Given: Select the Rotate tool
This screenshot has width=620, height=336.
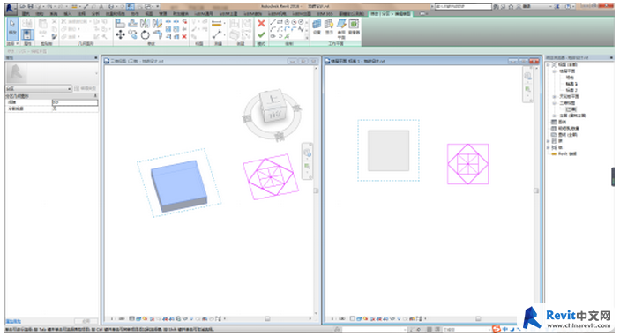Looking at the screenshot, I should (146, 35).
